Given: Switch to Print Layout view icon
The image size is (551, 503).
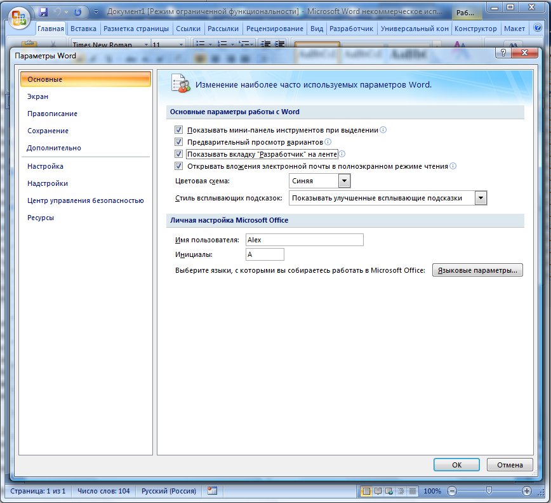Looking at the screenshot, I should 366,491.
